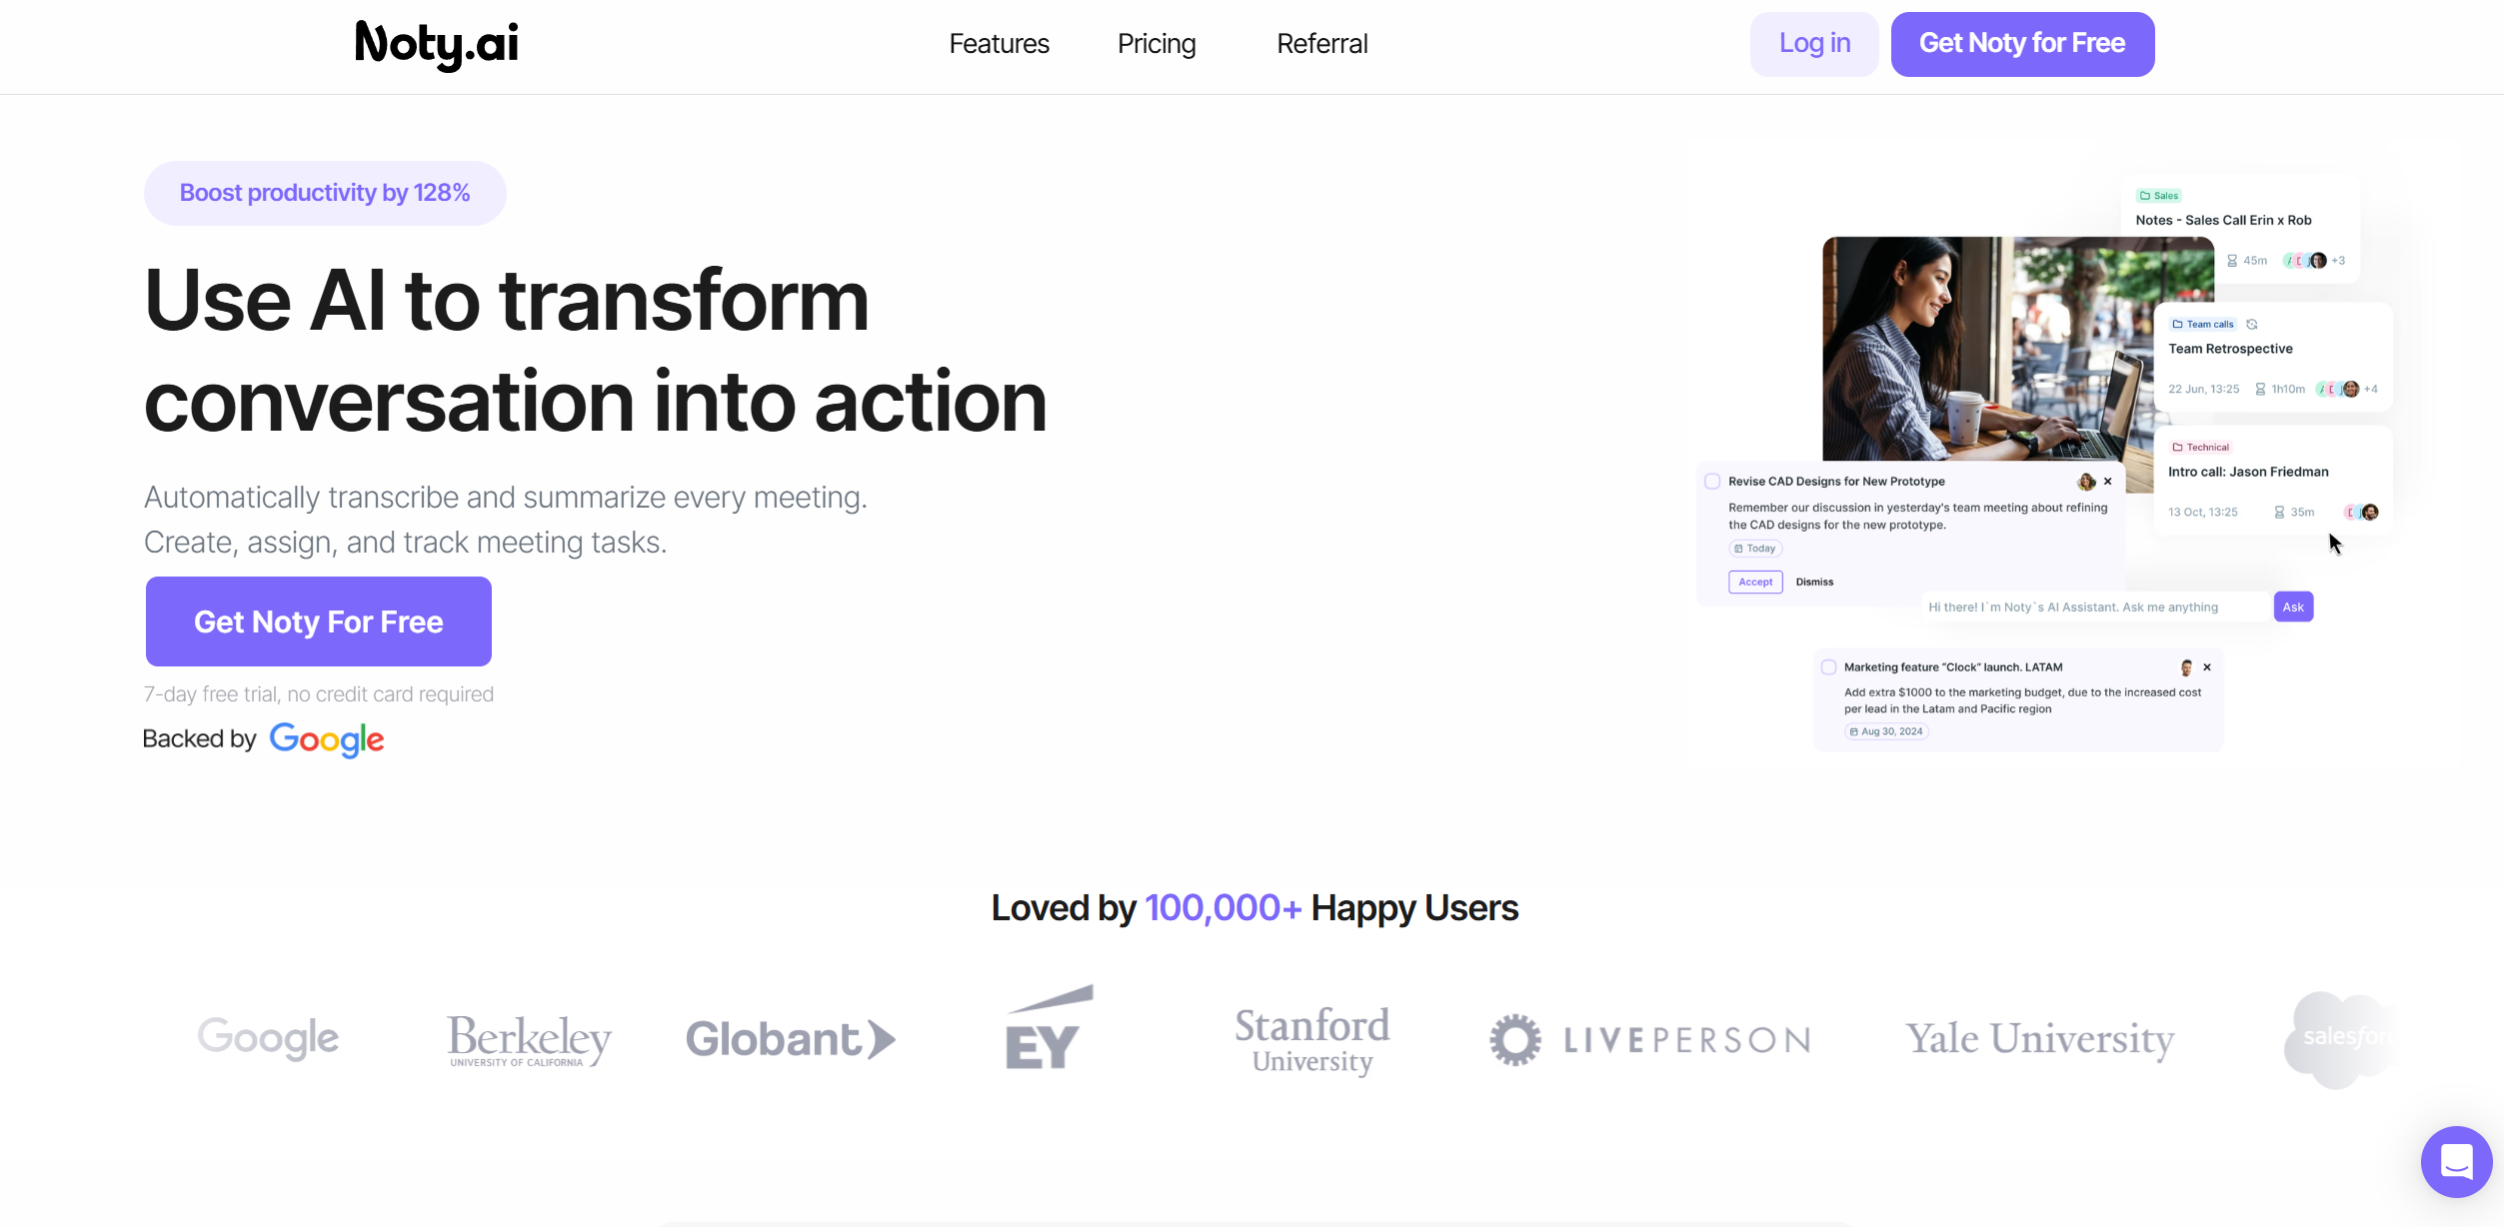Click participant avatars on Jason Friedman card
The height and width of the screenshot is (1227, 2504).
tap(2361, 512)
